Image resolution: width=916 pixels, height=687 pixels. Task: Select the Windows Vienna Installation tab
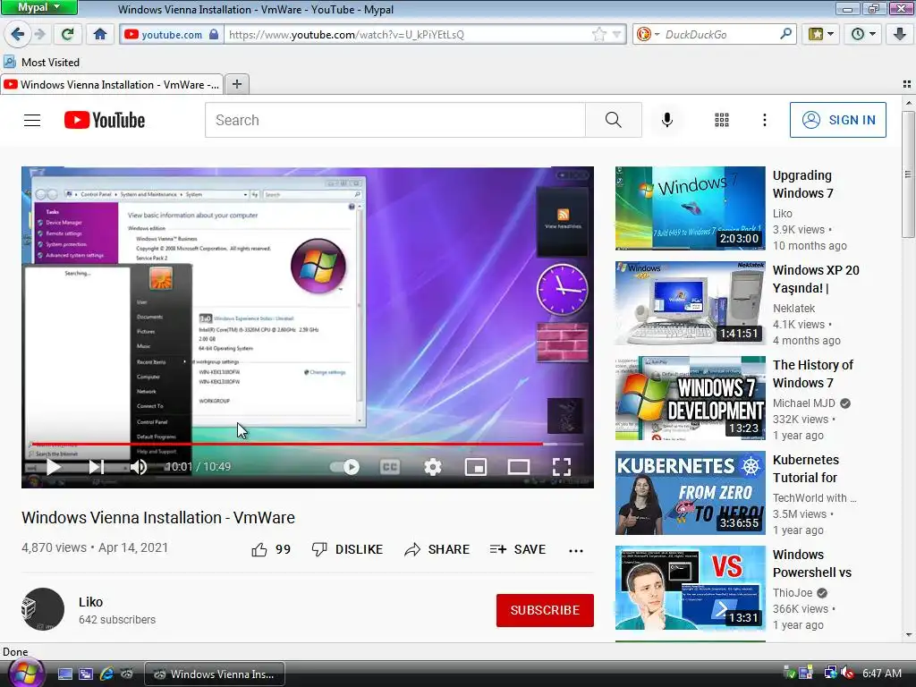click(112, 85)
